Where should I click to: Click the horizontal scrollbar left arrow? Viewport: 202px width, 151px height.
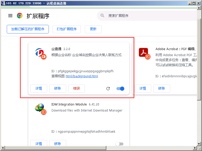tap(3, 148)
